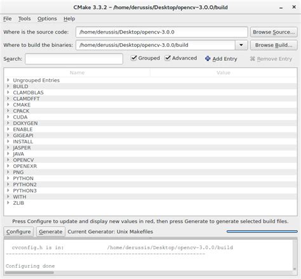Expand the GIGEAPI group arrow
Viewport: 301px width, 279px height.
click(x=8, y=135)
